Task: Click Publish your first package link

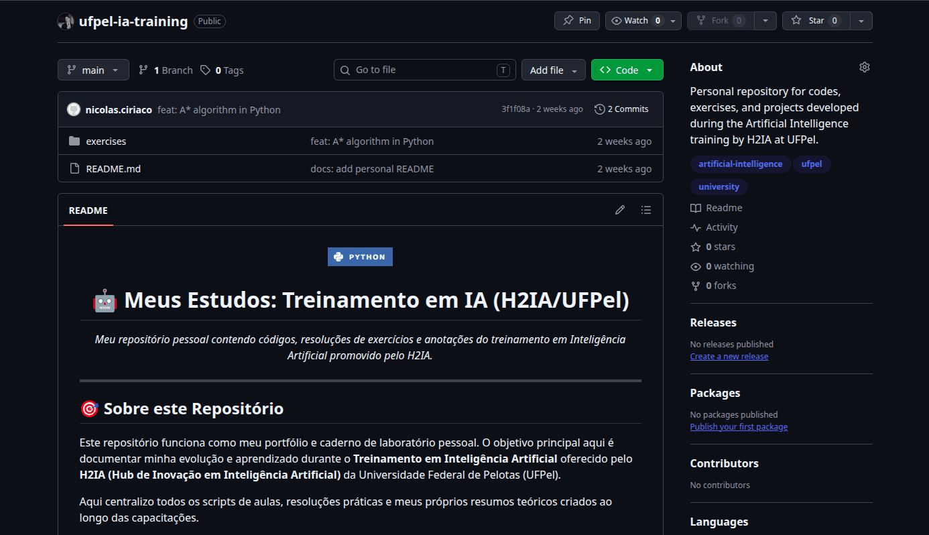Action: click(739, 427)
